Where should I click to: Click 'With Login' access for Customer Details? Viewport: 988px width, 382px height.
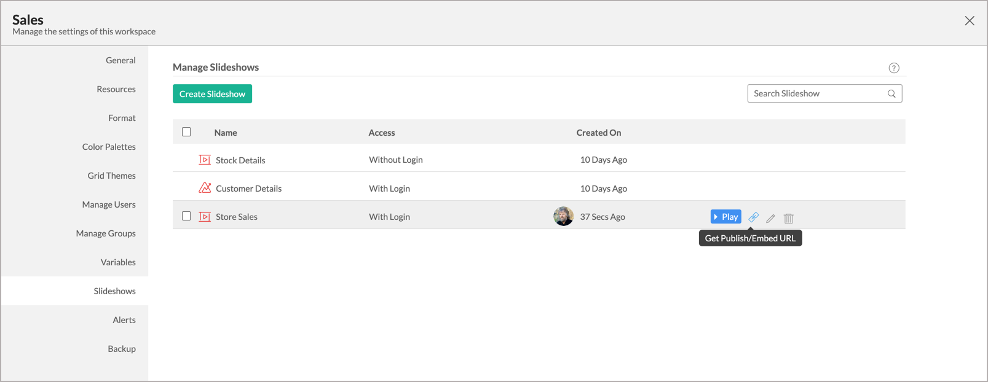tap(389, 189)
